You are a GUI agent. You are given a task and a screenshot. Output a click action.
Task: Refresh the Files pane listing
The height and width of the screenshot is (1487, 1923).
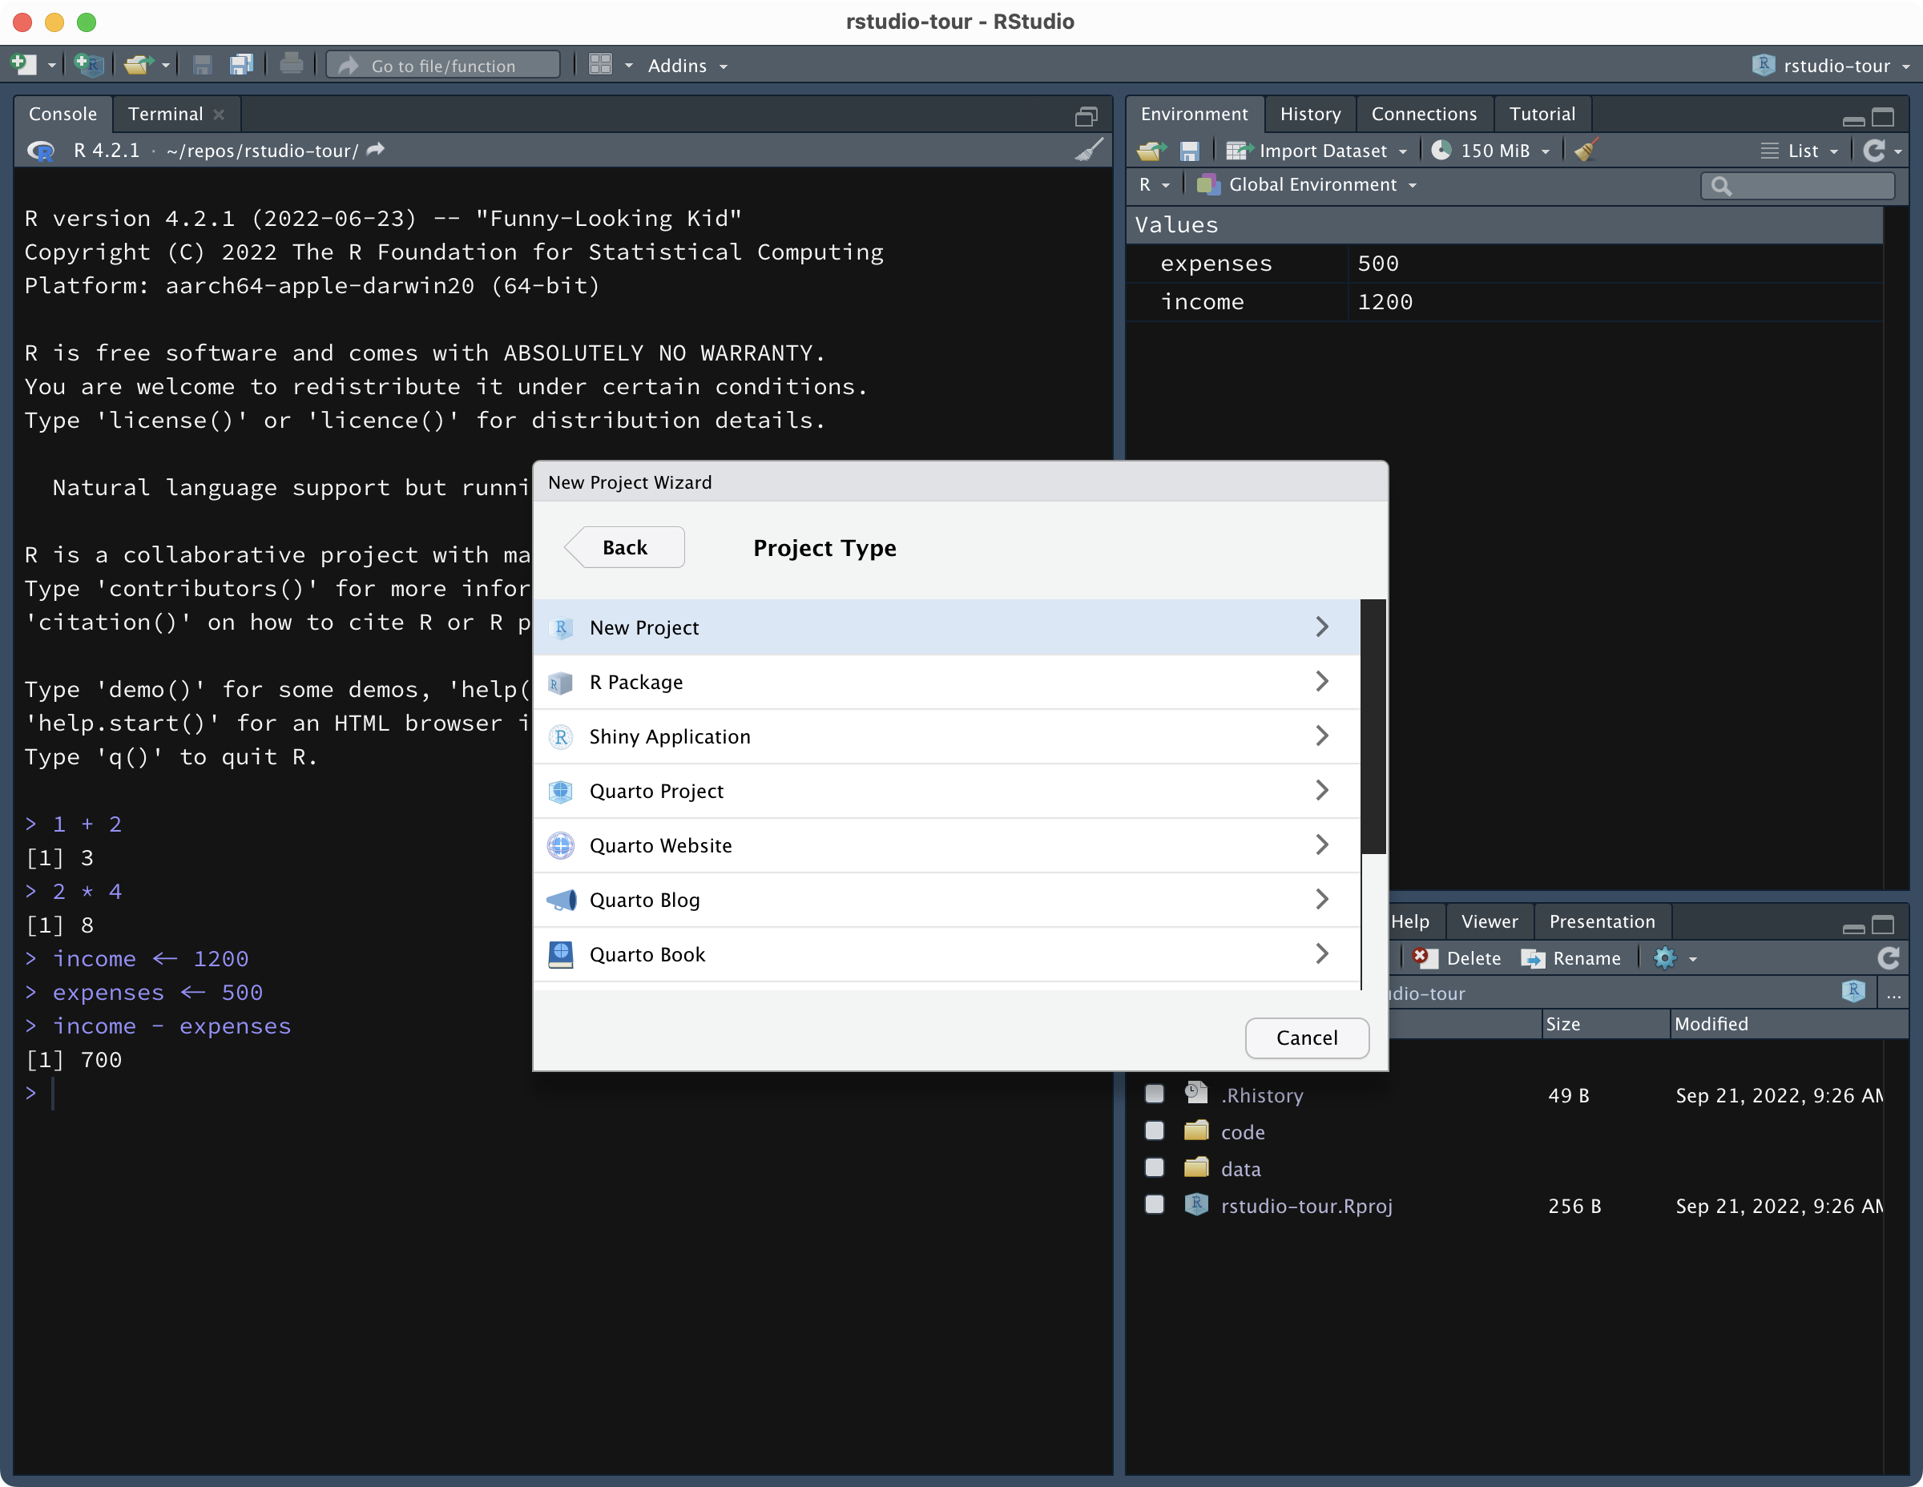click(1888, 958)
